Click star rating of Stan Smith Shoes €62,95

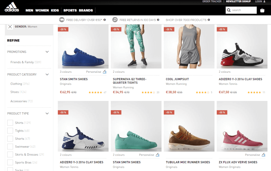[95, 93]
